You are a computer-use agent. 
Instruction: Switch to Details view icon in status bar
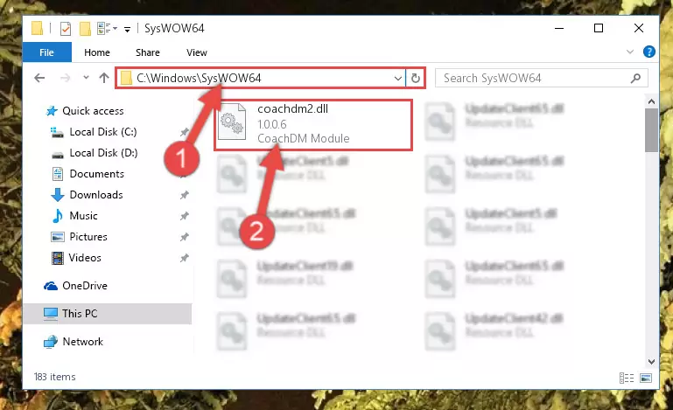coord(627,378)
